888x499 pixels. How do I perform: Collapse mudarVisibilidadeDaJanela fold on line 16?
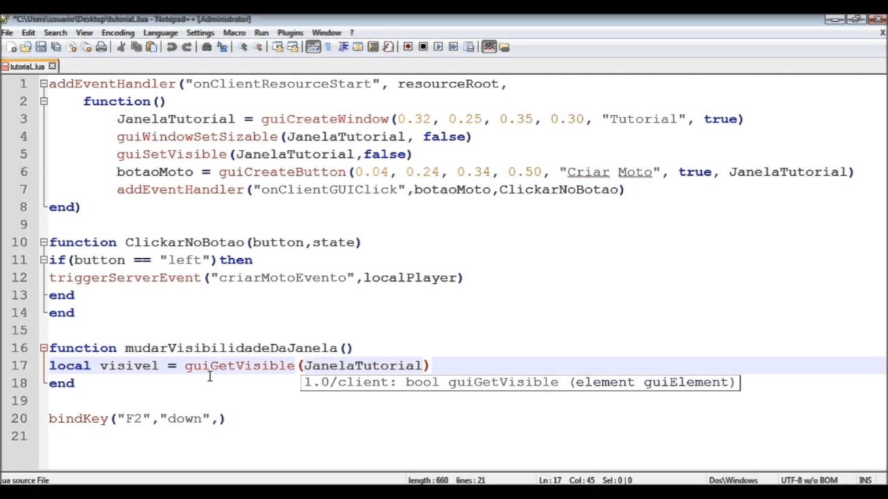click(43, 348)
